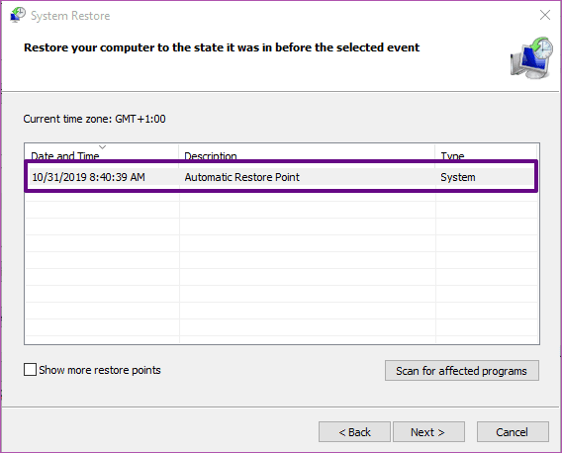Go to the next step with Next

coord(428,432)
